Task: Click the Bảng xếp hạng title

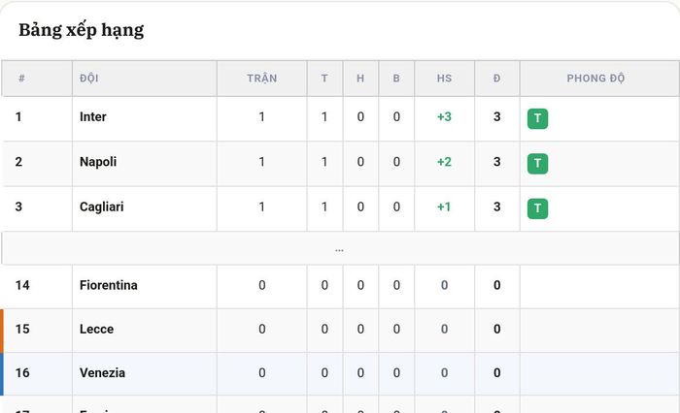Action: click(x=81, y=30)
